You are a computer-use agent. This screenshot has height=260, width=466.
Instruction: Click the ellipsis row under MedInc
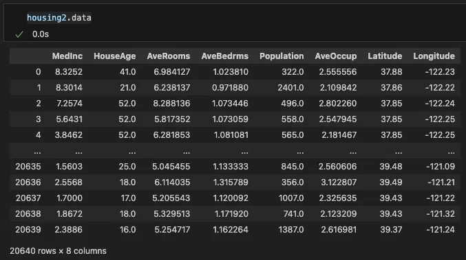pos(78,152)
